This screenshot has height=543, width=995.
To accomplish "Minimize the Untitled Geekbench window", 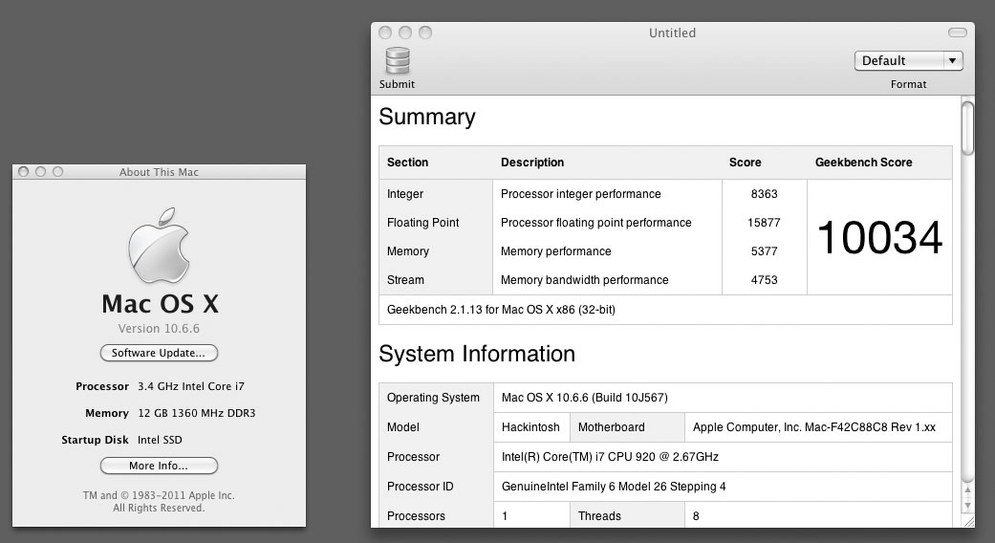I will pos(404,33).
